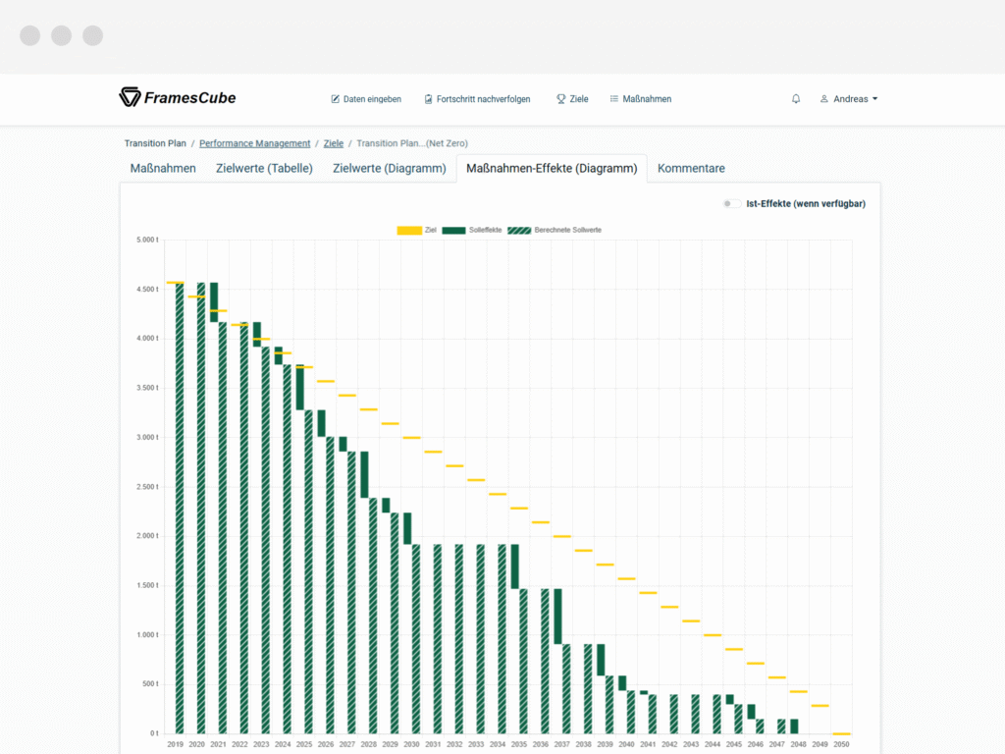Click the Transition Plan breadcrumb
The width and height of the screenshot is (1005, 754).
pos(155,143)
